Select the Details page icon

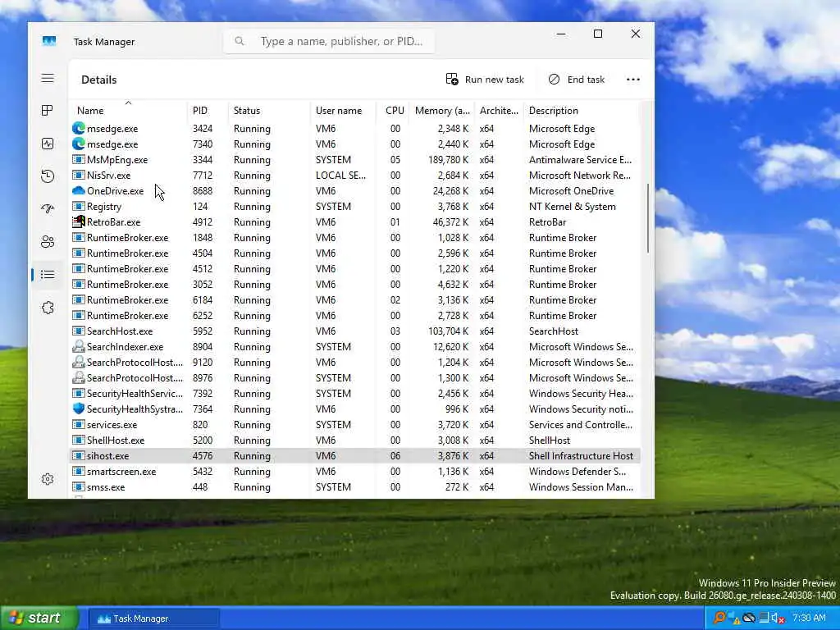pos(48,275)
